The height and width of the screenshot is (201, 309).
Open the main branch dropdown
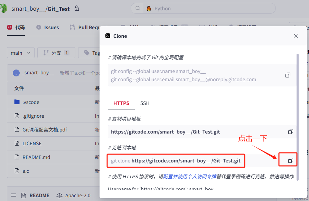pyautogui.click(x=21, y=53)
